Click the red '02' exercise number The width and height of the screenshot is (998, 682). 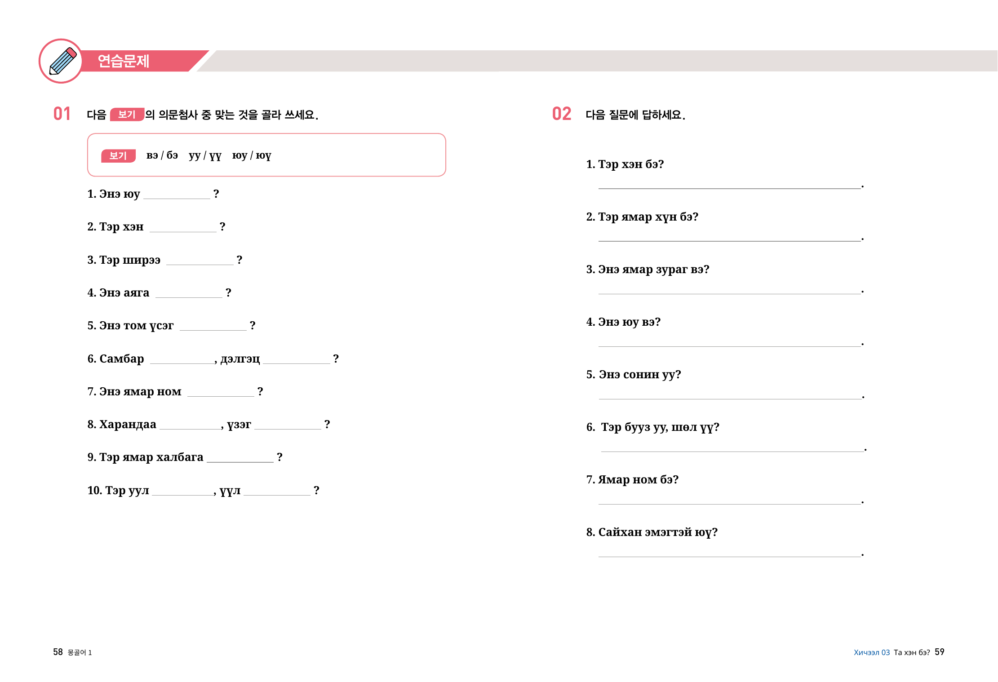click(562, 114)
